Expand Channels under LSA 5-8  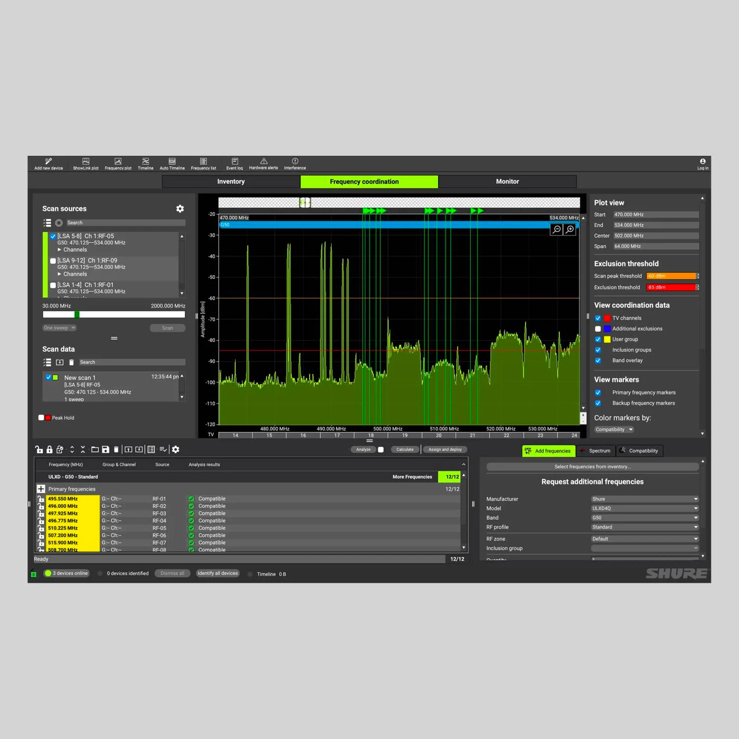point(60,250)
